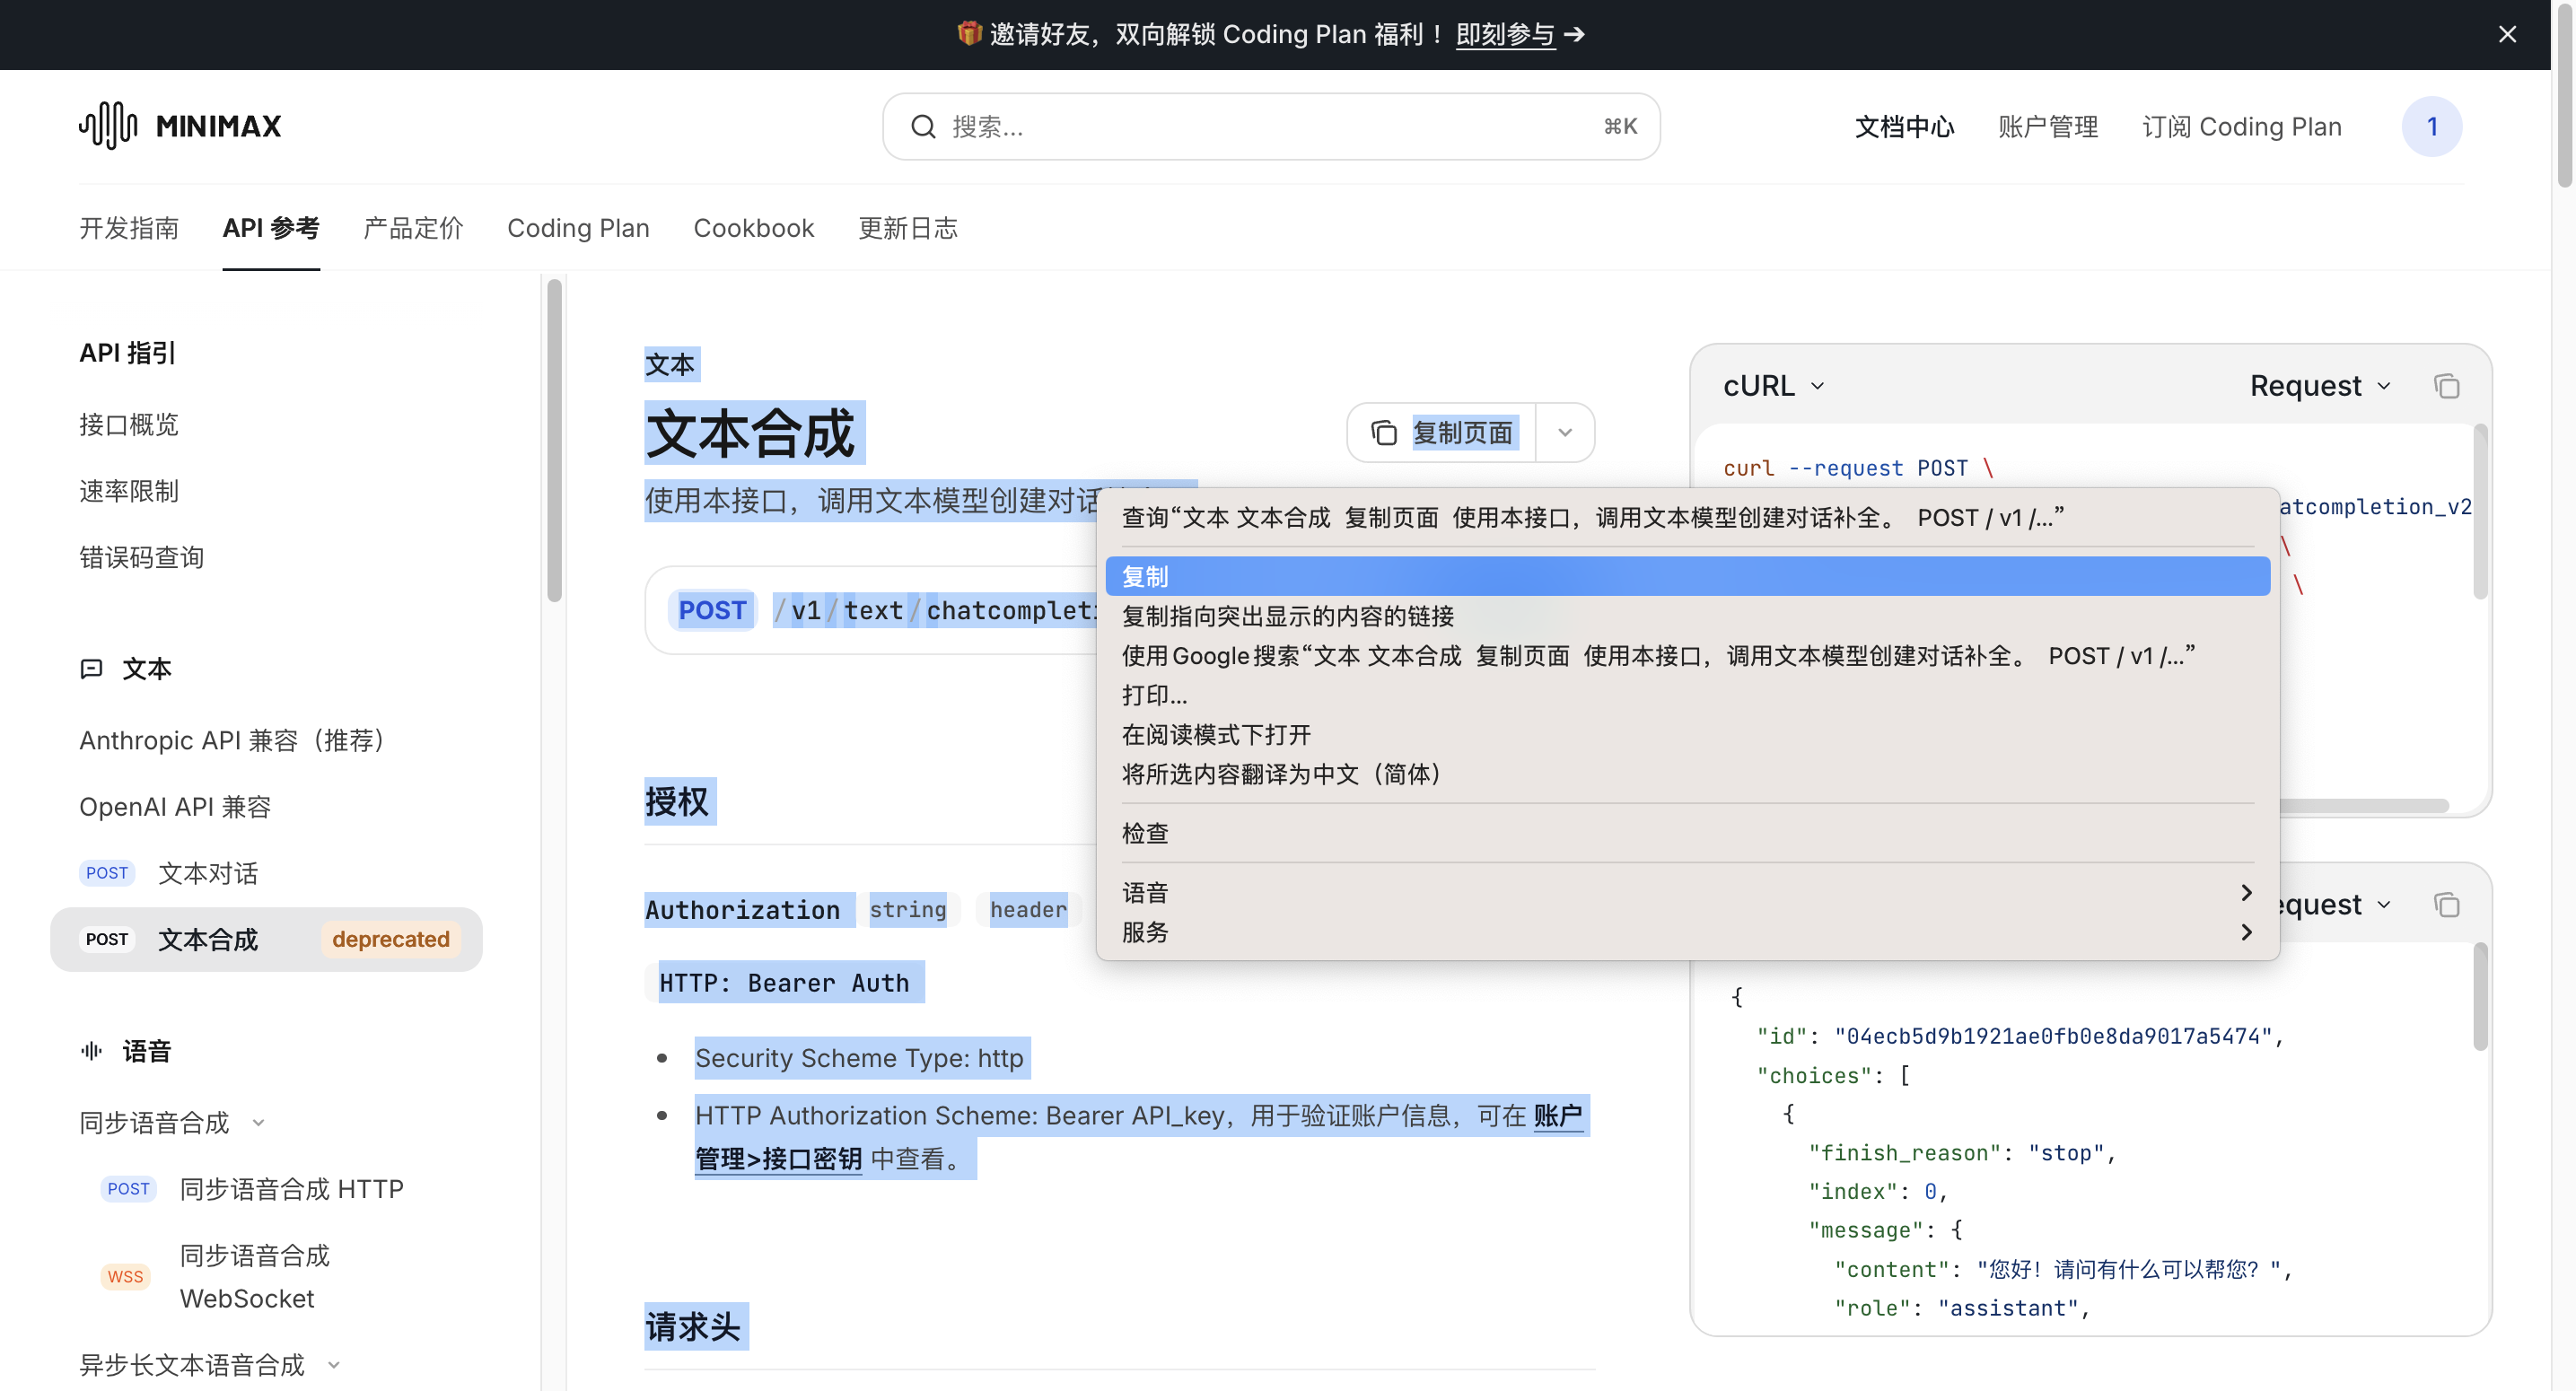Close the Coding Plan invitation banner
2576x1391 pixels.
click(x=2507, y=34)
